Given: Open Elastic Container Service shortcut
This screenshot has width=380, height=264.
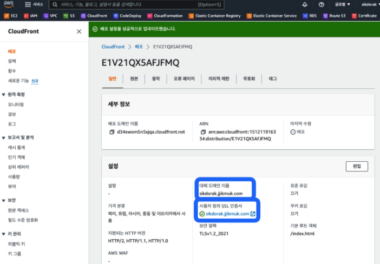Looking at the screenshot, I should [x=272, y=16].
